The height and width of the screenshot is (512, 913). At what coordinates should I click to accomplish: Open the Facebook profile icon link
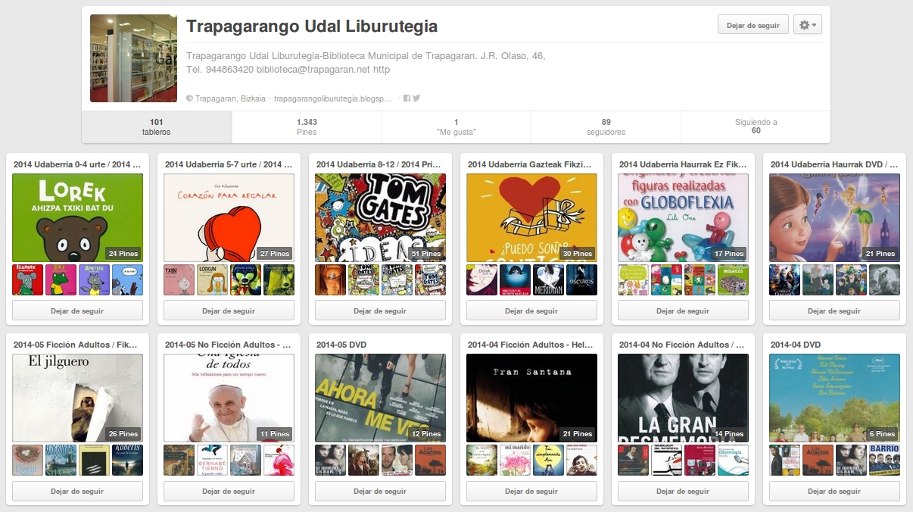tap(407, 98)
